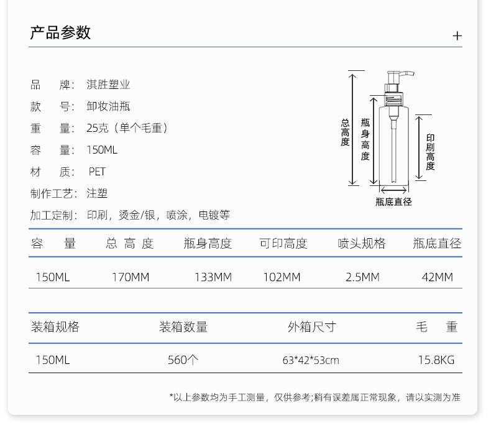This screenshot has height=431, width=491.
Task: Click the outer box size 63*42*53cm
Action: click(311, 360)
